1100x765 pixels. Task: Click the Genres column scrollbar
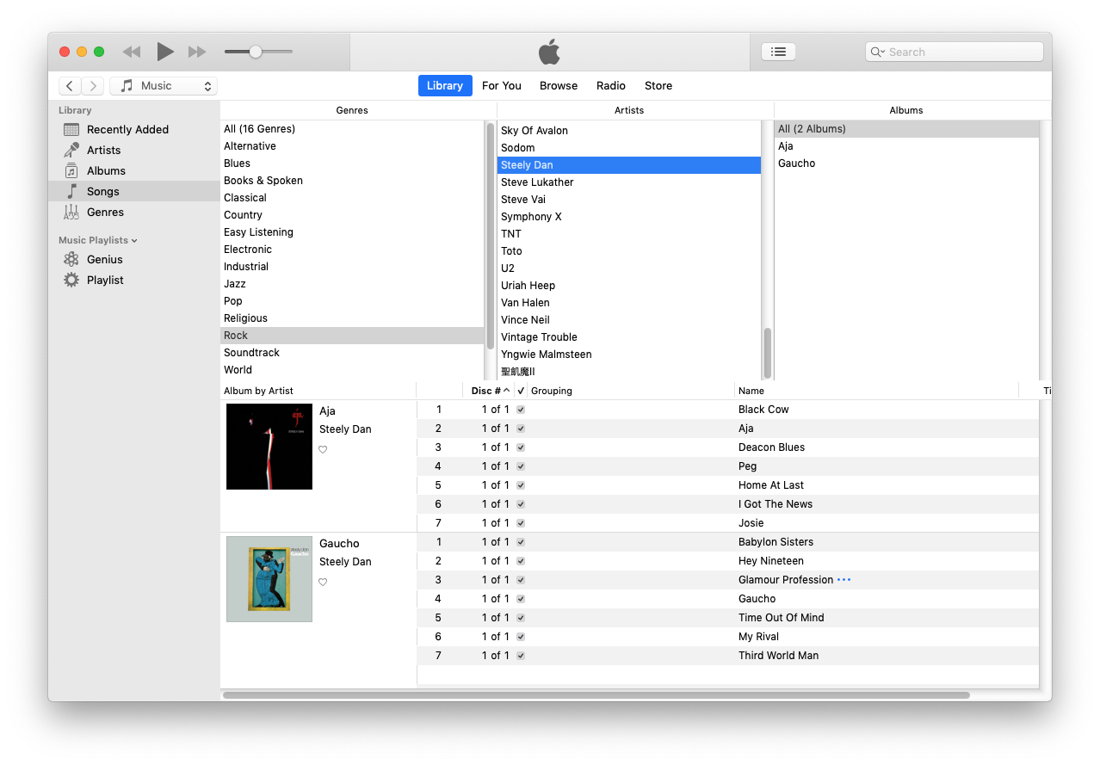point(491,235)
